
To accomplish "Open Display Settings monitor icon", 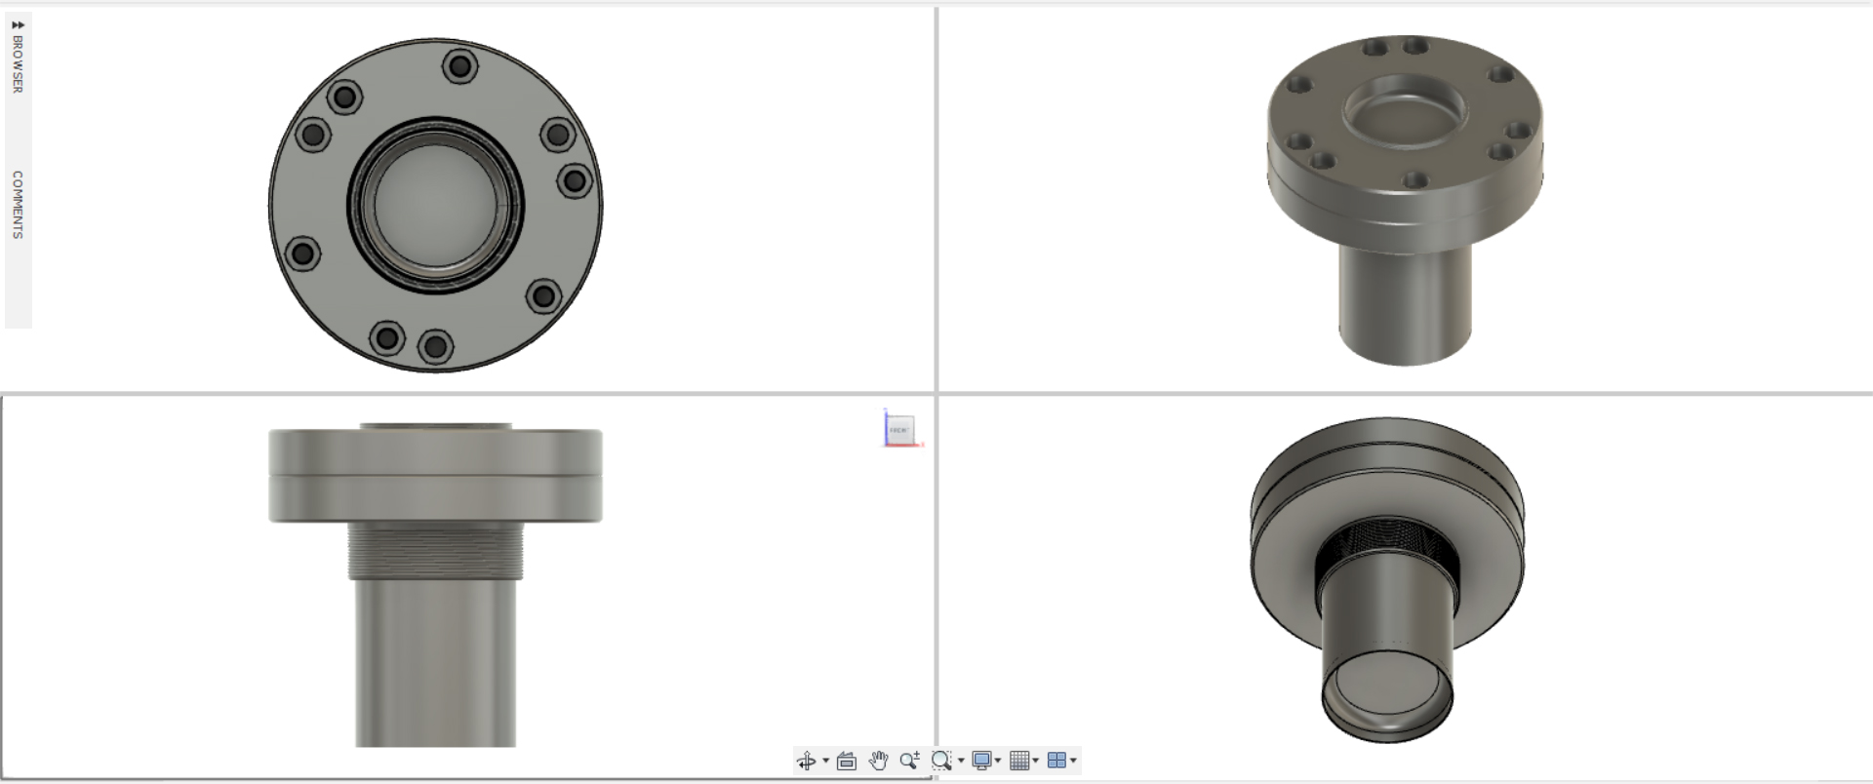I will pyautogui.click(x=981, y=761).
